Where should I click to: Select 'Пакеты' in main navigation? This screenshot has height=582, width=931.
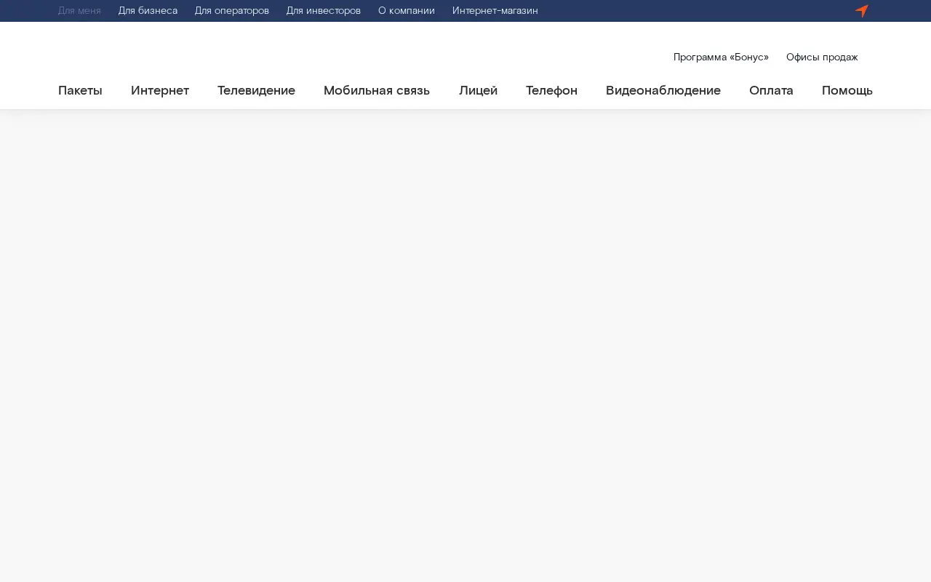80,90
